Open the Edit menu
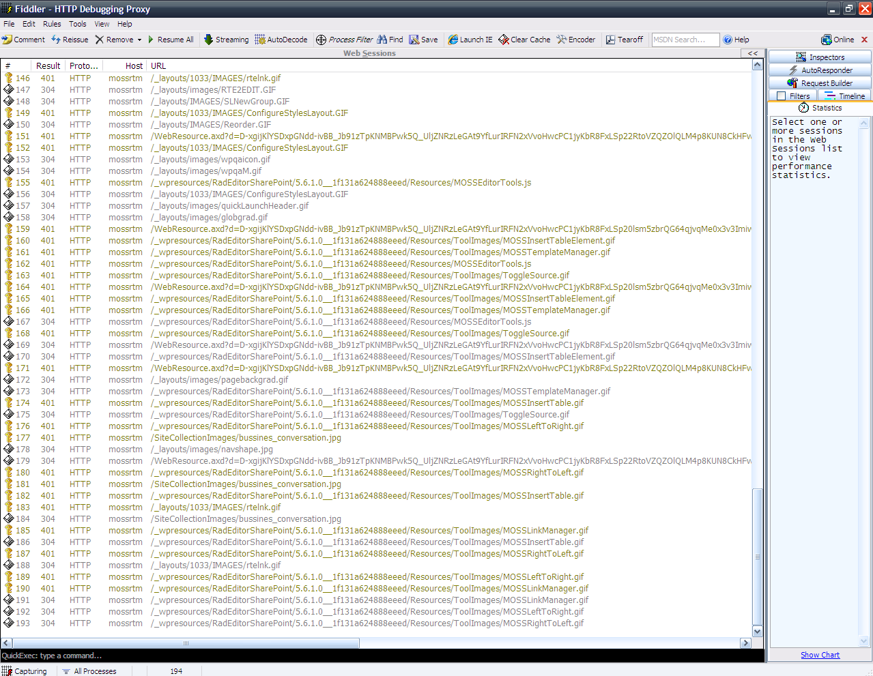The image size is (873, 676). tap(29, 24)
